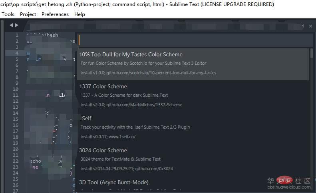
Task: Click the install v0.0.17 www.1self.co line
Action: click(108, 137)
